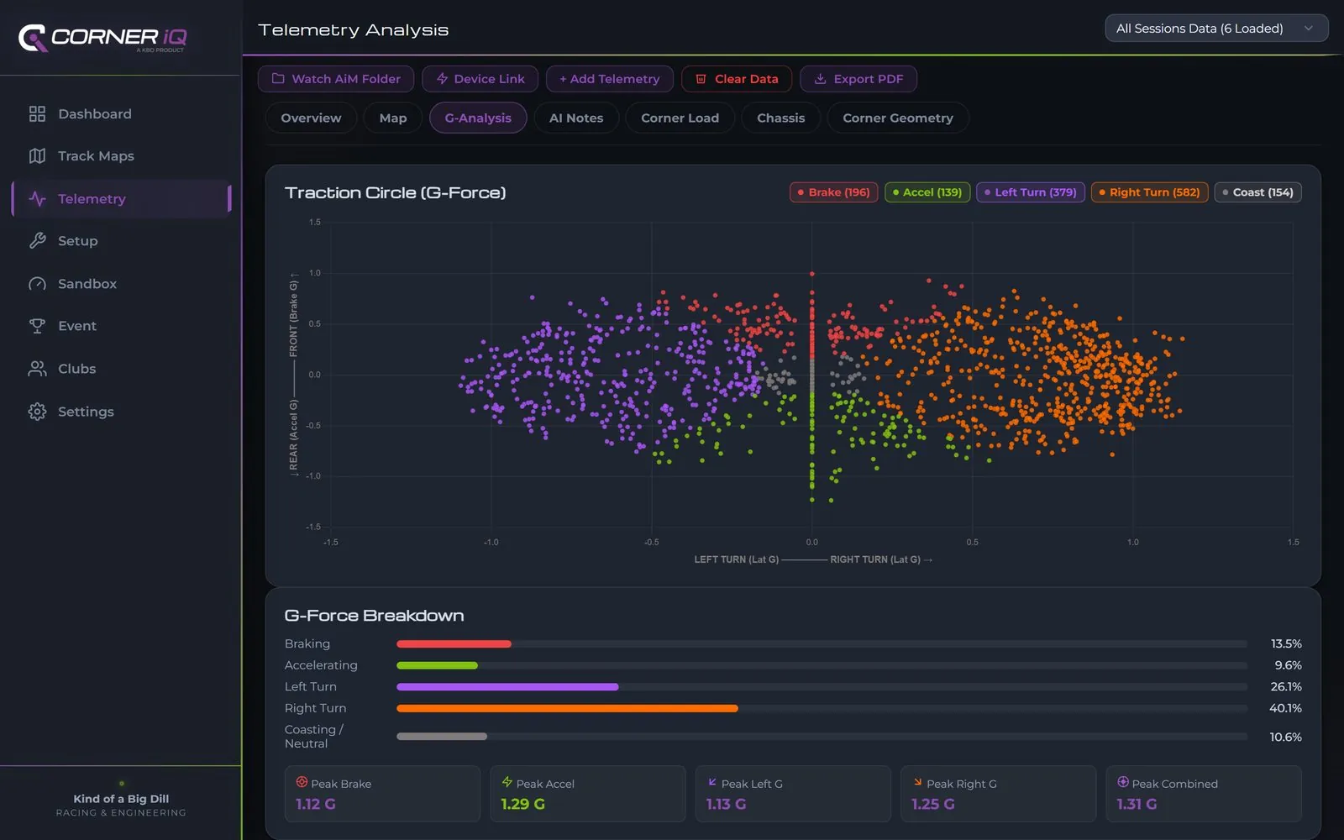Screen dimensions: 1344x840
Task: Click the Export PDF button
Action: click(x=858, y=79)
